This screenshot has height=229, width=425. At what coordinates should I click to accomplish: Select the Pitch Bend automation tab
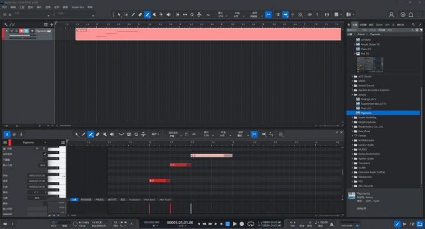click(149, 200)
